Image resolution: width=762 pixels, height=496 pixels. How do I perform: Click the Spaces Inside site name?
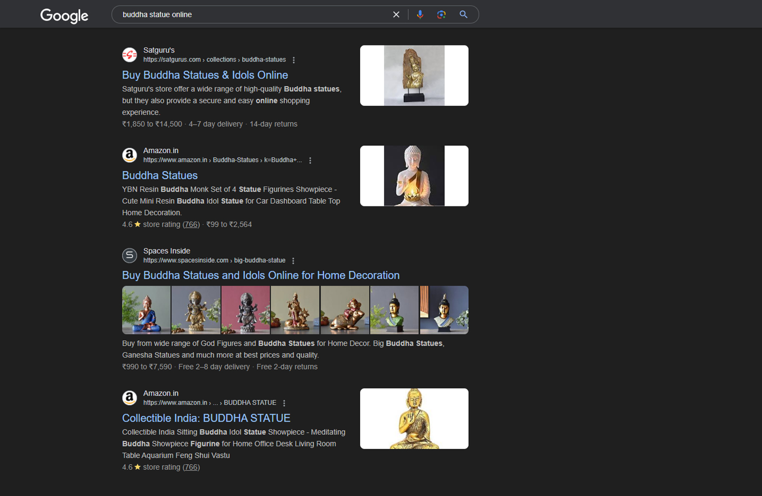167,251
